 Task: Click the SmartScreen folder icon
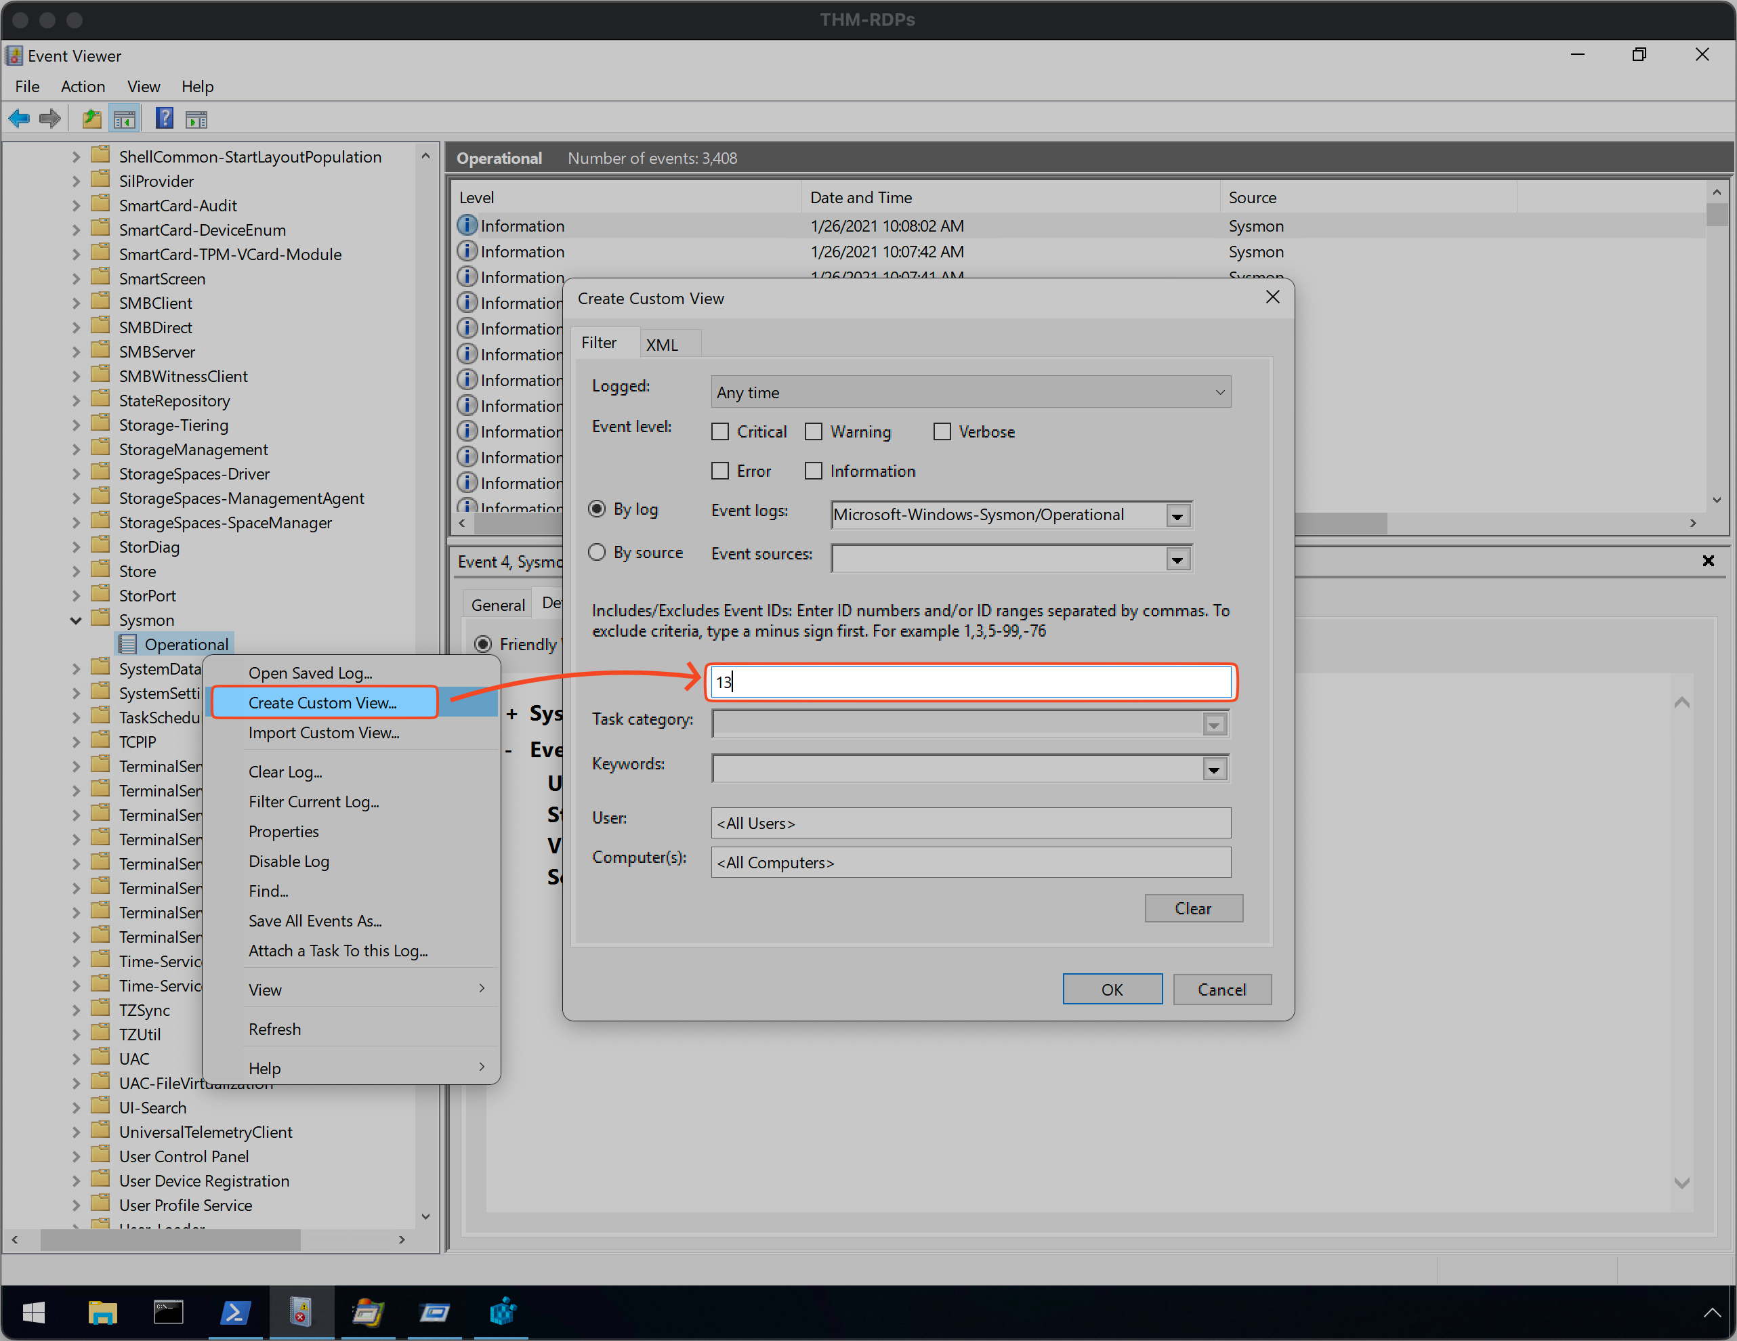click(x=100, y=278)
